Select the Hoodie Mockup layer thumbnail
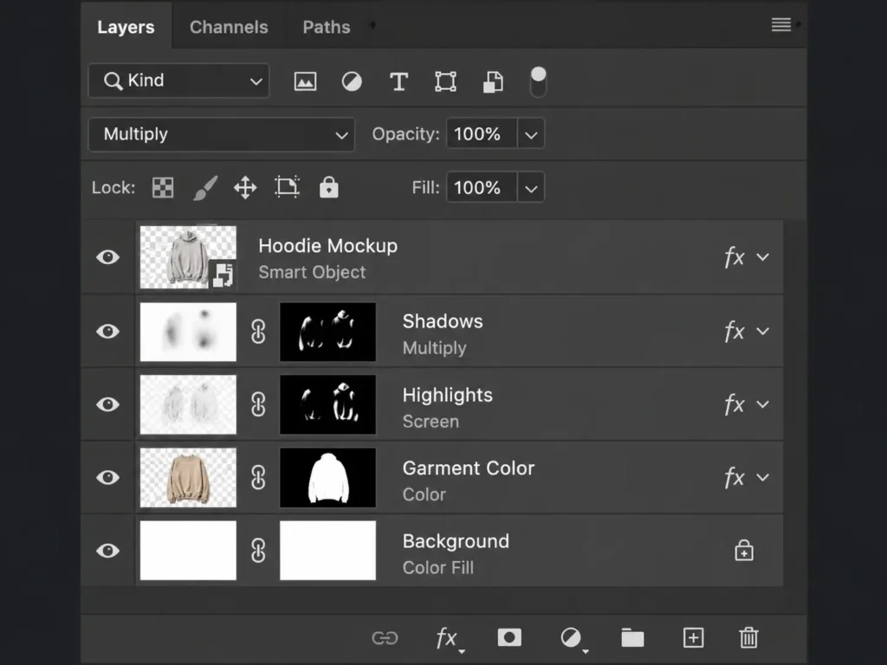The image size is (887, 665). [x=188, y=257]
